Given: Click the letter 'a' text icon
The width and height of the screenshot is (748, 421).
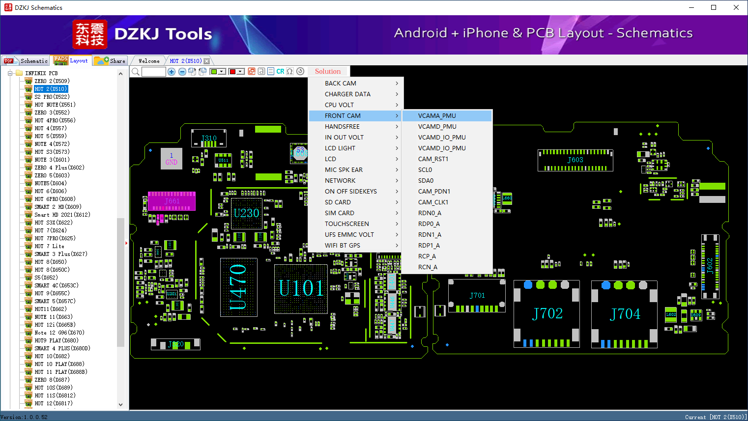Looking at the screenshot, I should pos(261,71).
